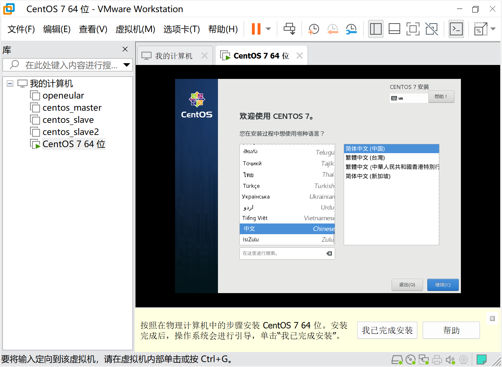Viewport: 502px width, 367px height.
Task: Toggle the library sidebar view
Action: click(376, 29)
